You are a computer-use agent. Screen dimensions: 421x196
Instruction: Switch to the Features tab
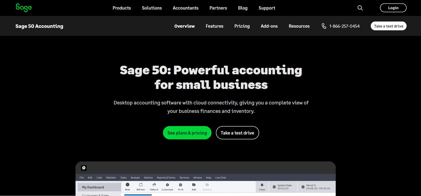(214, 26)
